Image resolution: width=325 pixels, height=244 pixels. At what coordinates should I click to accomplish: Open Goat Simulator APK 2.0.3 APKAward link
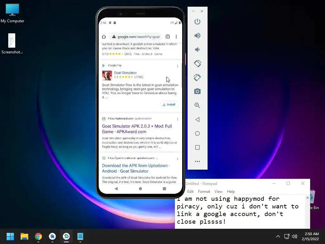(x=137, y=129)
